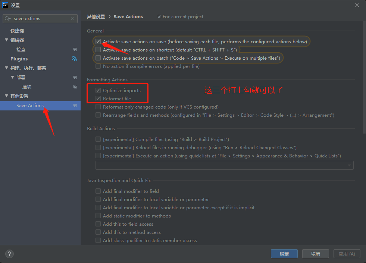Click the clear (X) icon in search box
366x263 pixels.
[71, 18]
